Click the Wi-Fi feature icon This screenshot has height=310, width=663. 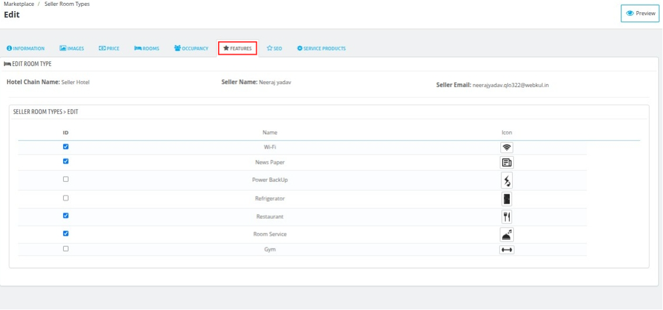tap(507, 147)
